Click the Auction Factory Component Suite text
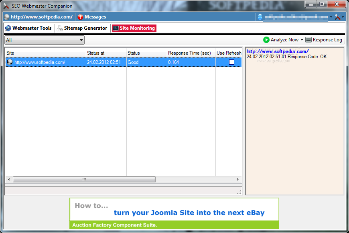The image size is (349, 233). pyautogui.click(x=115, y=225)
